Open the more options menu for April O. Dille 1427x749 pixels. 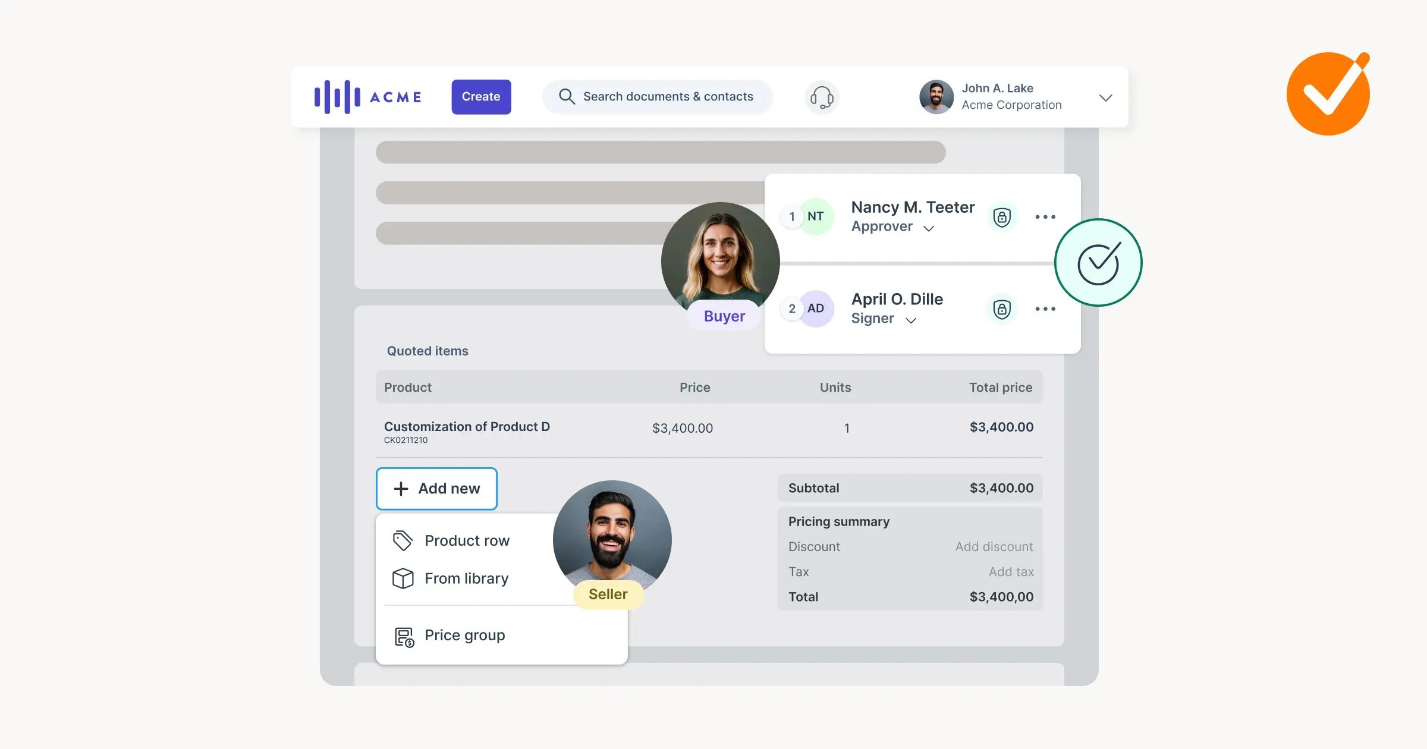[1045, 309]
